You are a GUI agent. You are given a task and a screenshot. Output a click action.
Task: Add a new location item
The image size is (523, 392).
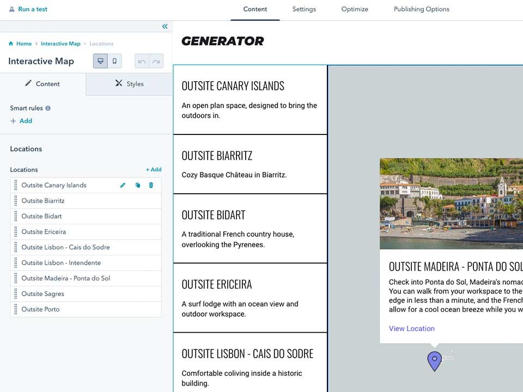pyautogui.click(x=154, y=169)
